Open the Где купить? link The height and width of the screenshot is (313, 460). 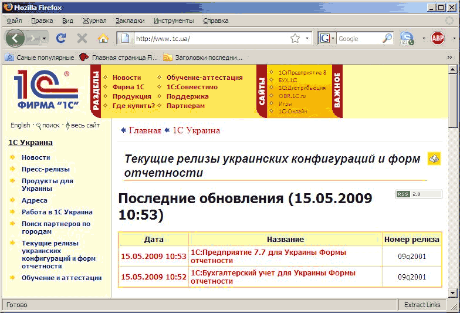134,106
